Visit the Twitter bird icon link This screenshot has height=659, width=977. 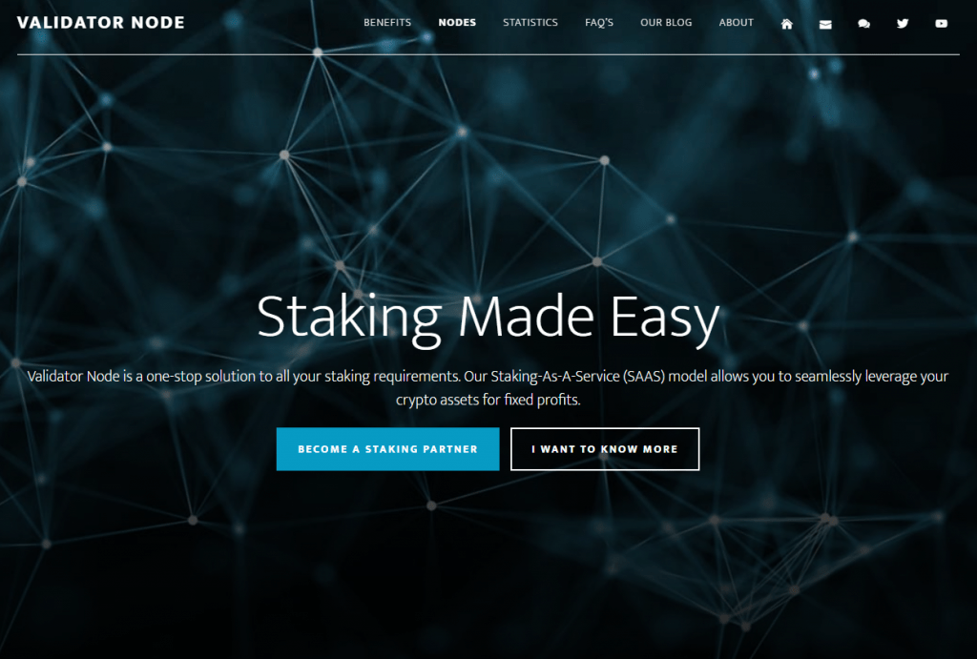coord(903,24)
